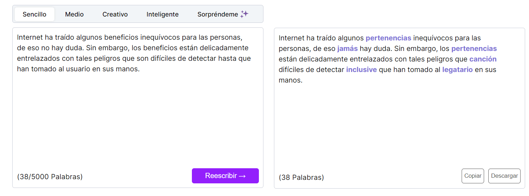Click the "(38 Palabras)" output word count
Screen dimensions: 529x196
pyautogui.click(x=301, y=177)
